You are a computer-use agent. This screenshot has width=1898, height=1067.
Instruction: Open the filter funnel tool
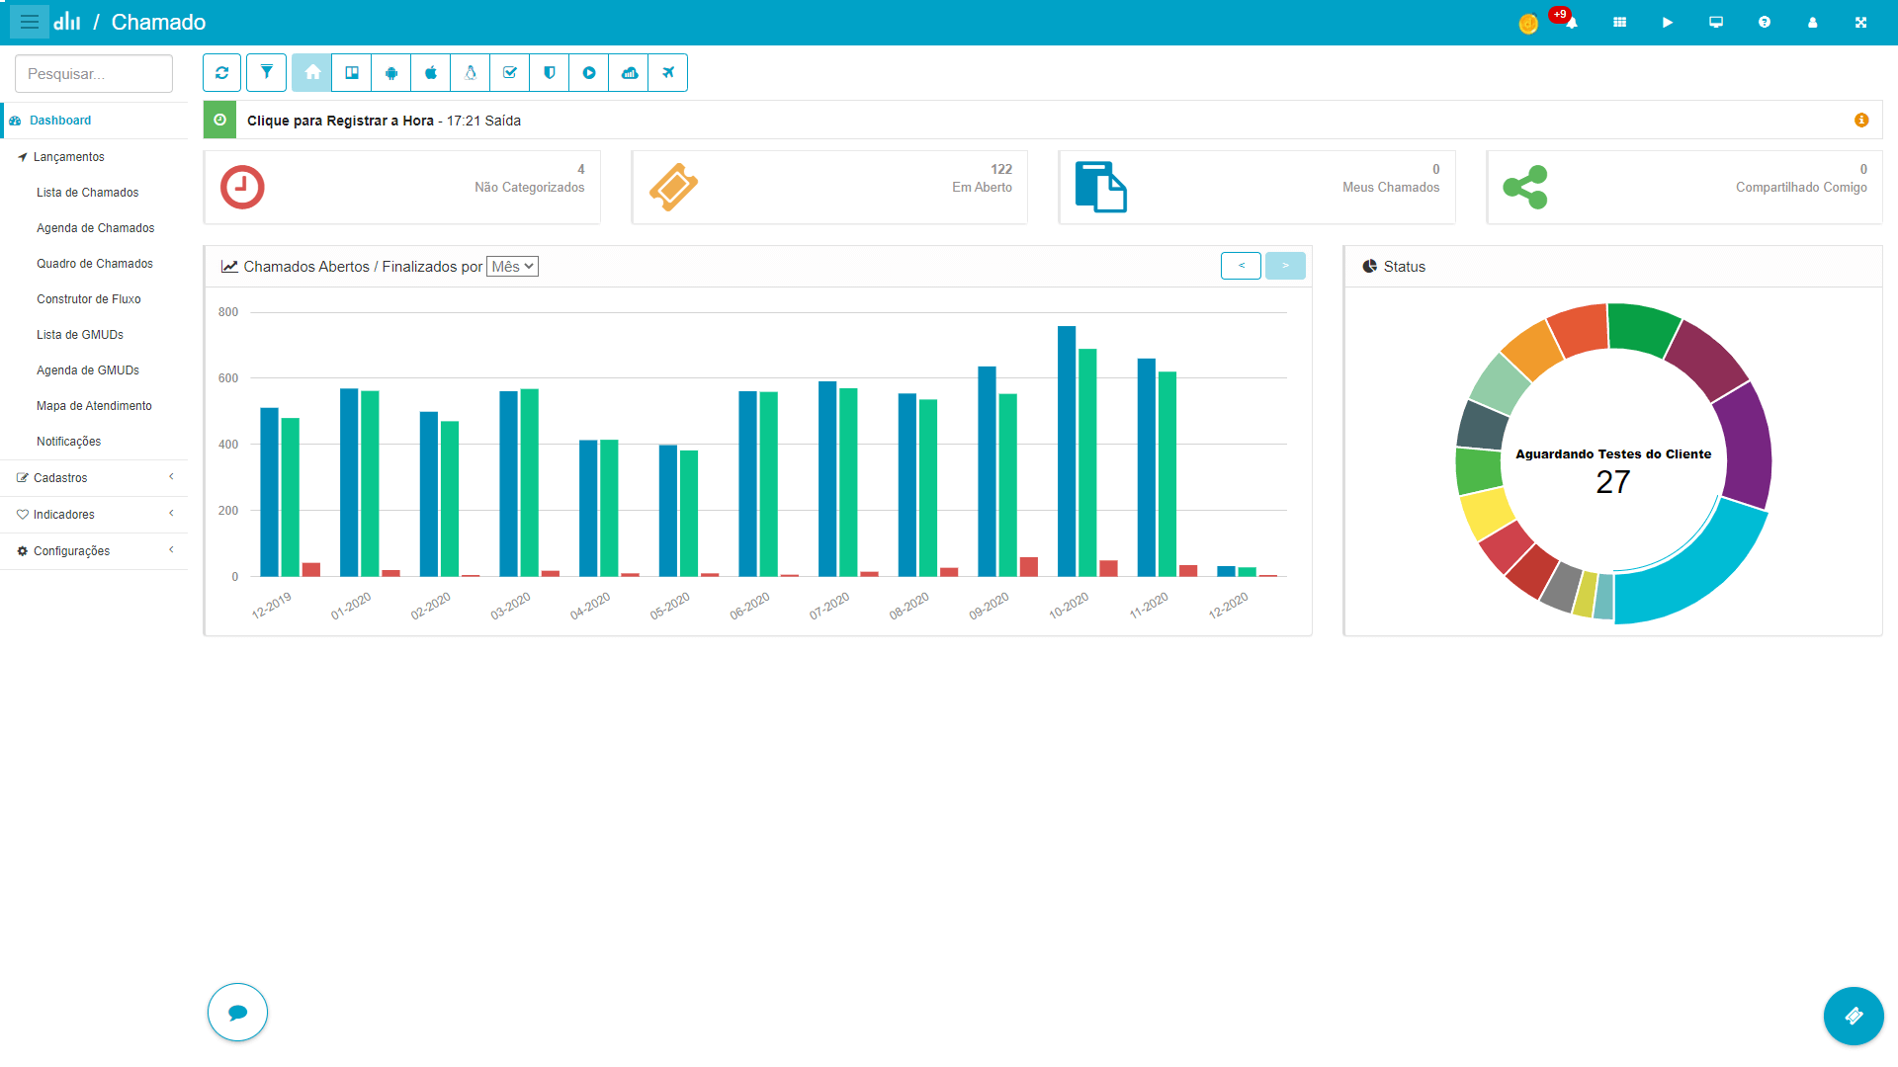[x=266, y=73]
